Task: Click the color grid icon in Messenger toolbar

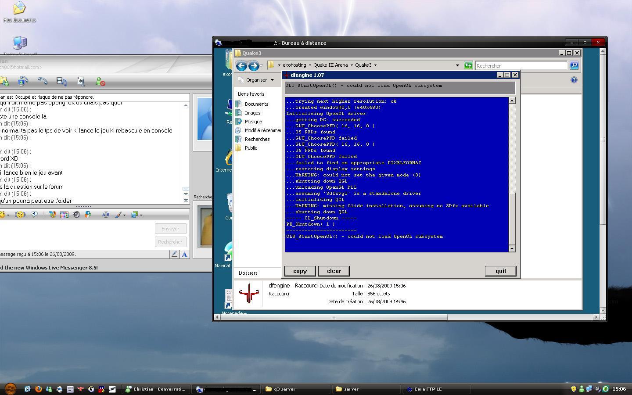Action: (x=64, y=215)
